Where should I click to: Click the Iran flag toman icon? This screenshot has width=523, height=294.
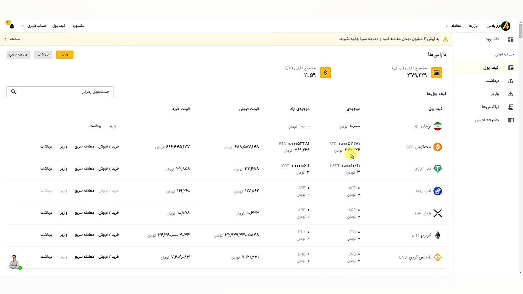click(438, 126)
